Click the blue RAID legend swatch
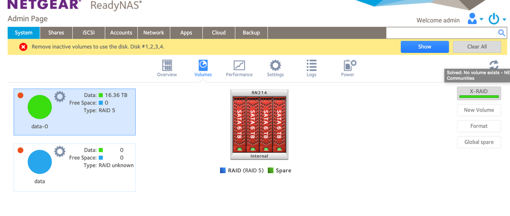This screenshot has height=216, width=510. click(x=223, y=170)
